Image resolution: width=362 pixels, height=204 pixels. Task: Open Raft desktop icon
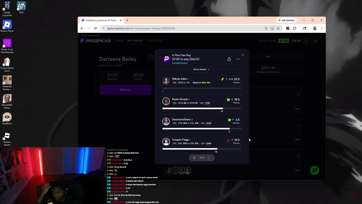coord(21,8)
